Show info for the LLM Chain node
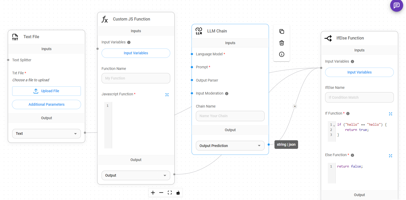Image resolution: width=406 pixels, height=200 pixels. click(x=281, y=54)
